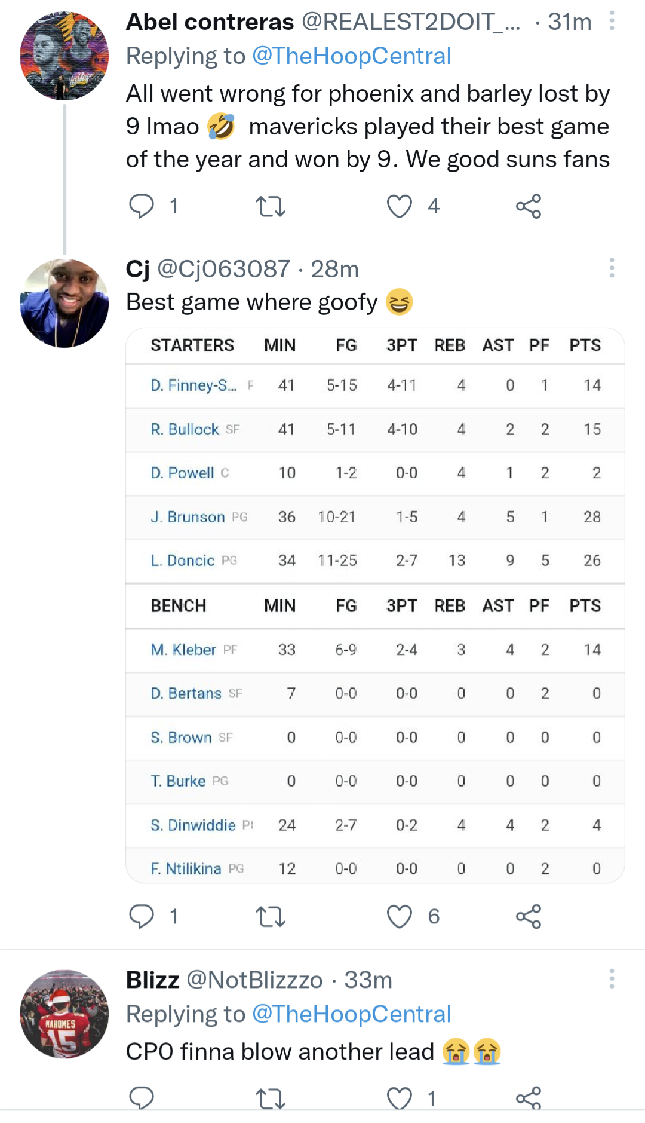Share Blizz's CP0 tweet
Image resolution: width=645 pixels, height=1123 pixels.
[529, 1098]
